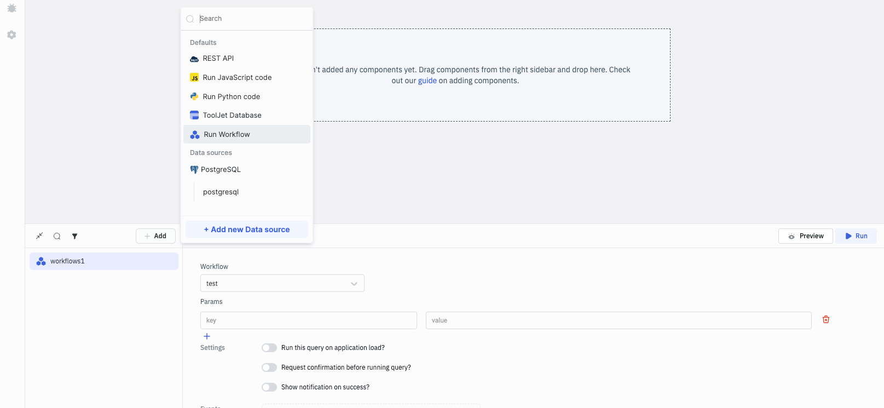Turn on Show notification on success
This screenshot has height=408, width=884.
pyautogui.click(x=269, y=387)
